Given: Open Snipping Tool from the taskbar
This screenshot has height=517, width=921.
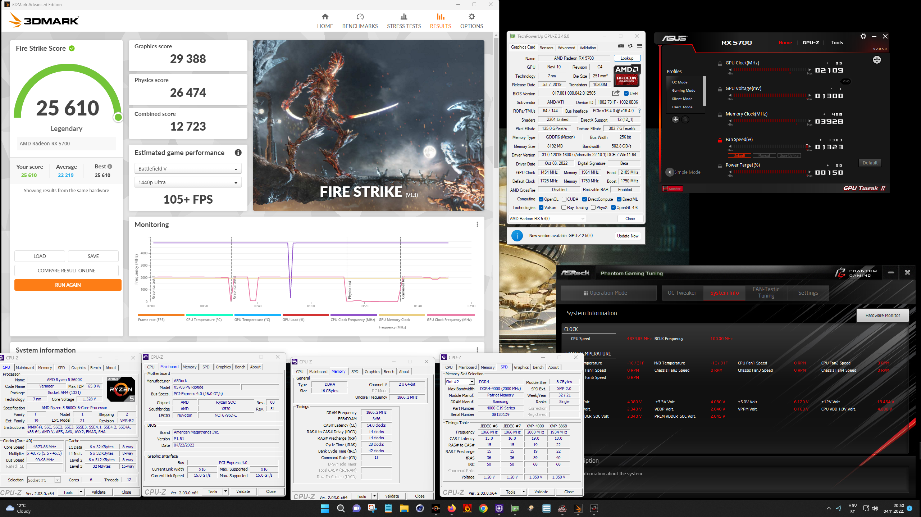Looking at the screenshot, I should click(372, 508).
